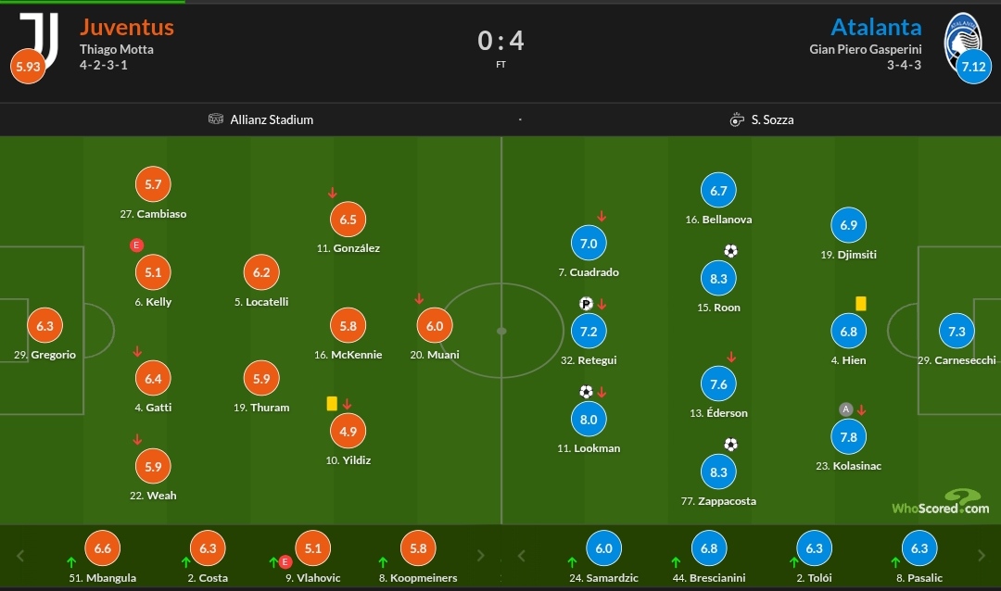Click the stadium icon beside Allianz Stadium
Viewport: 1001px width, 591px height.
click(x=216, y=119)
